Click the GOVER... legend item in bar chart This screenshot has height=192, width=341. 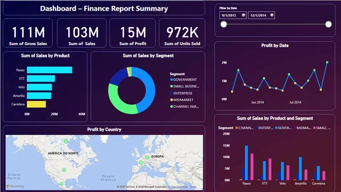[x=283, y=128]
